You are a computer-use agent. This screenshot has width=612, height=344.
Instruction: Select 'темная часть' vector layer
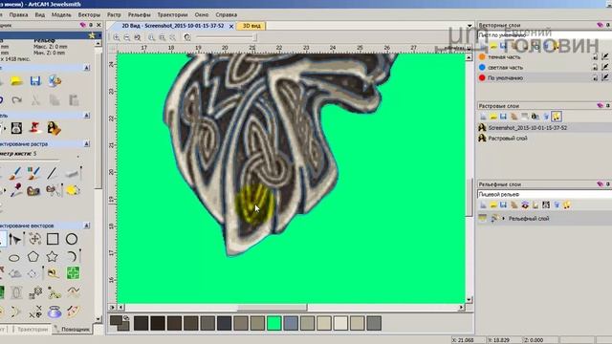pos(504,57)
